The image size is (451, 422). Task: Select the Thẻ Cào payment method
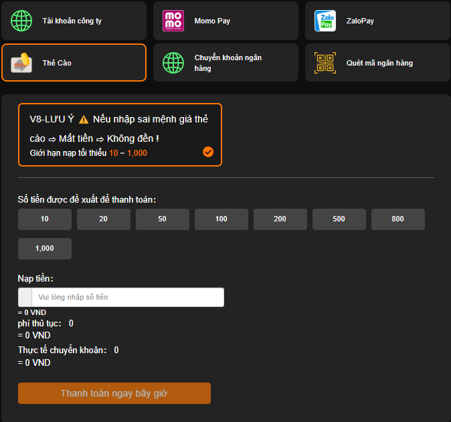[x=74, y=63]
